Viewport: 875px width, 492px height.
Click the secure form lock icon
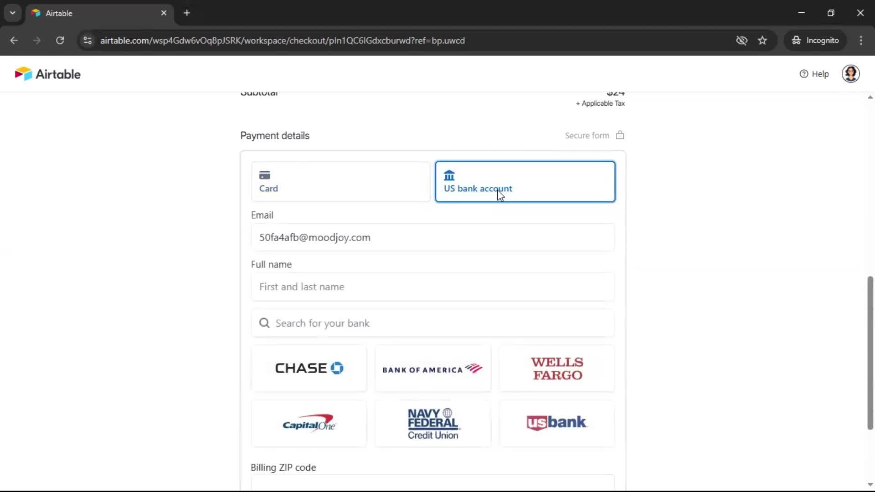coord(620,135)
